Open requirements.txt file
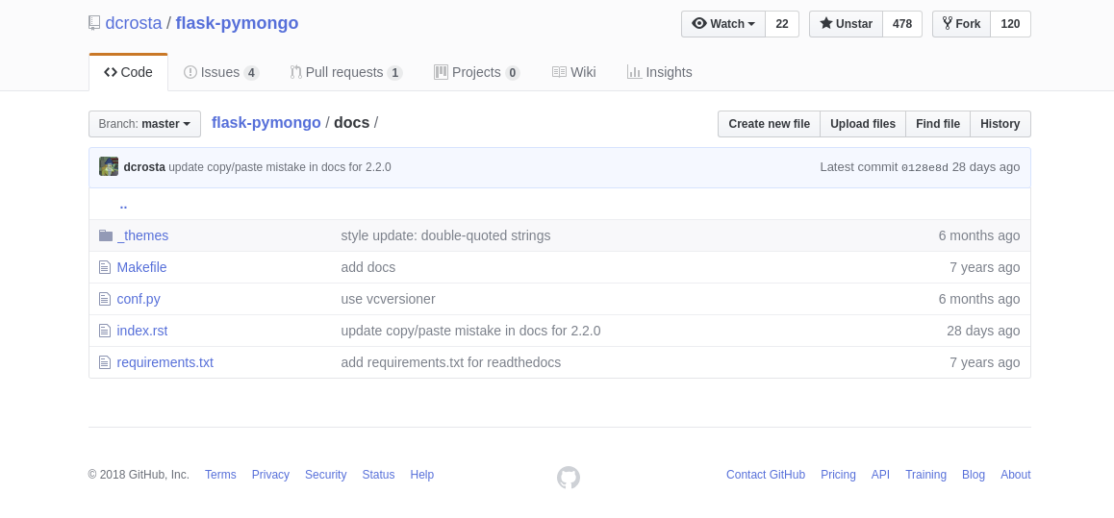The height and width of the screenshot is (518, 1114). point(165,362)
